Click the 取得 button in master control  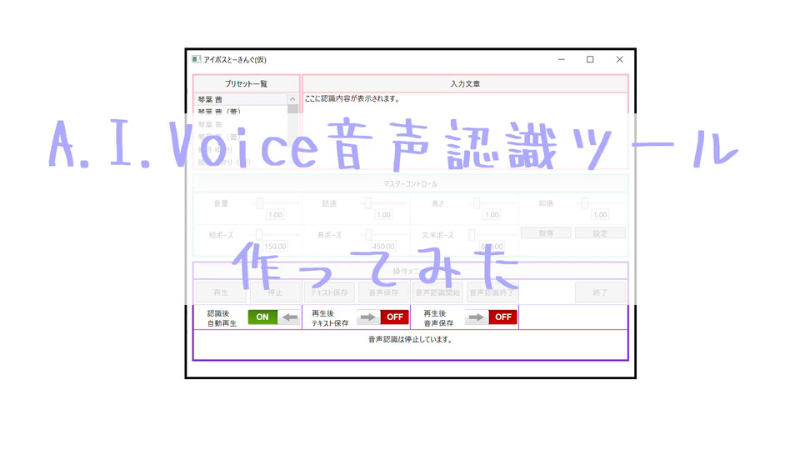coord(546,233)
